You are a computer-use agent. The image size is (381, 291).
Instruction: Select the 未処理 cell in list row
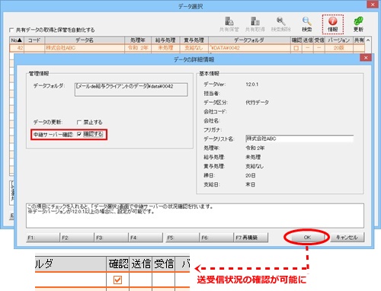(x=165, y=48)
